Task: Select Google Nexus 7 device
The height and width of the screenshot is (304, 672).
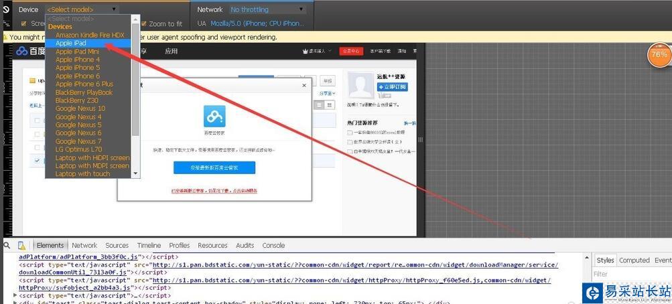Action: (x=78, y=141)
